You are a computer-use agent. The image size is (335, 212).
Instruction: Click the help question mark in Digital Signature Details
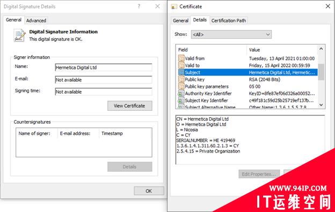coord(139,6)
